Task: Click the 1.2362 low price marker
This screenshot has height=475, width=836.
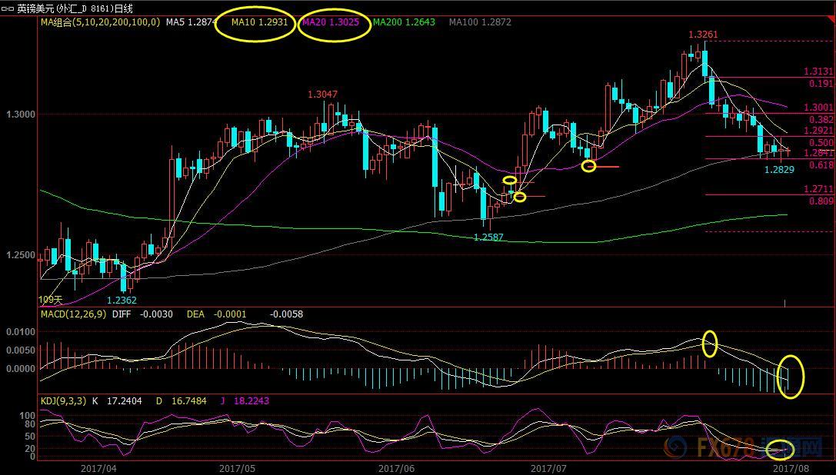Action: (x=122, y=301)
